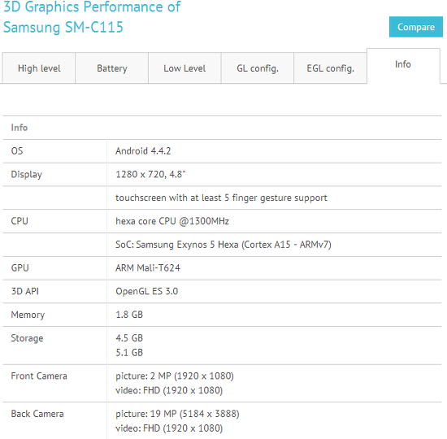
Task: Select the Front Camera row label
Action: pyautogui.click(x=39, y=376)
